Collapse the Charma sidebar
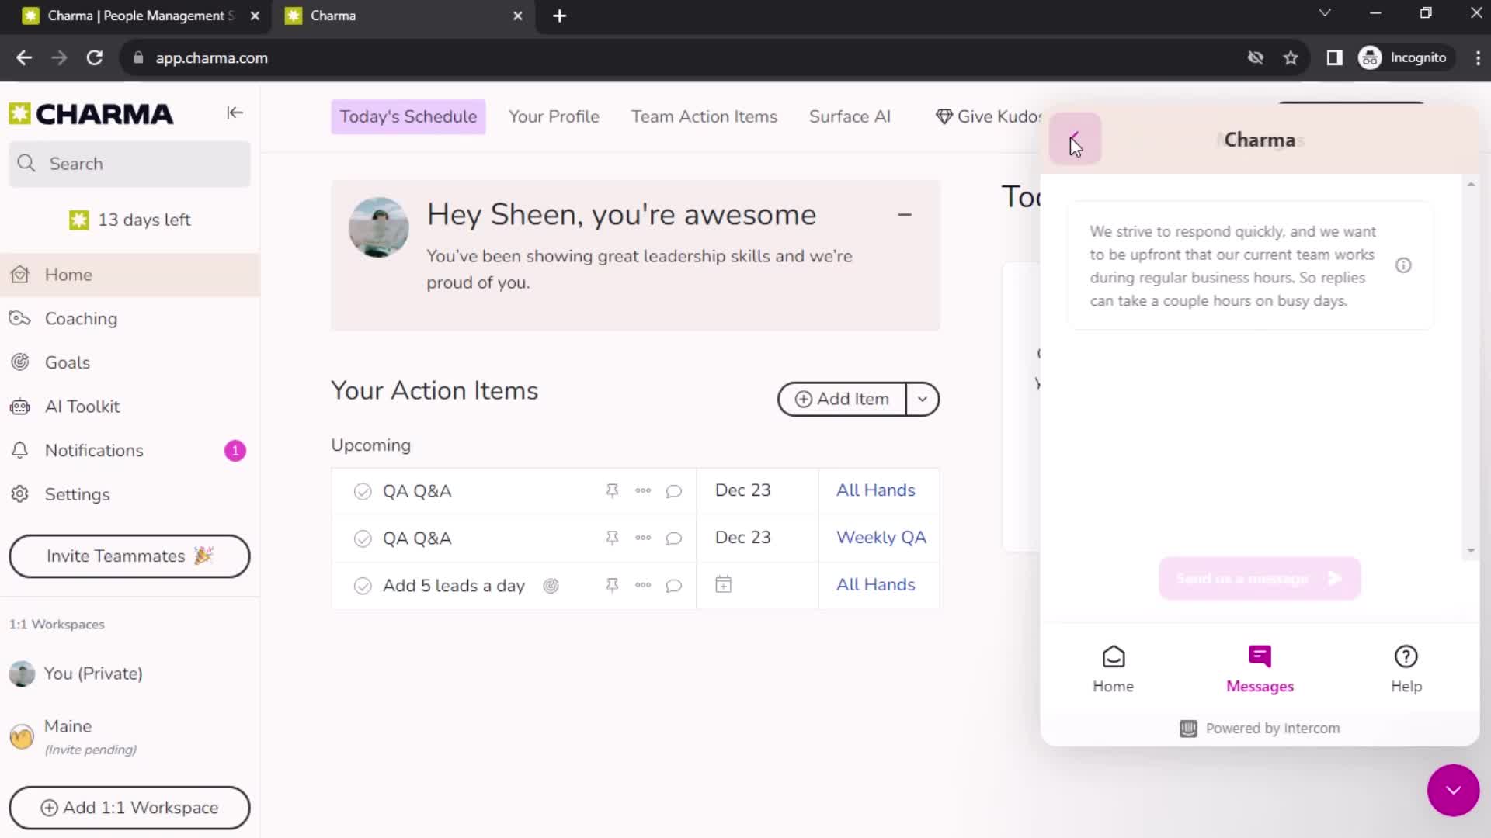 click(235, 113)
